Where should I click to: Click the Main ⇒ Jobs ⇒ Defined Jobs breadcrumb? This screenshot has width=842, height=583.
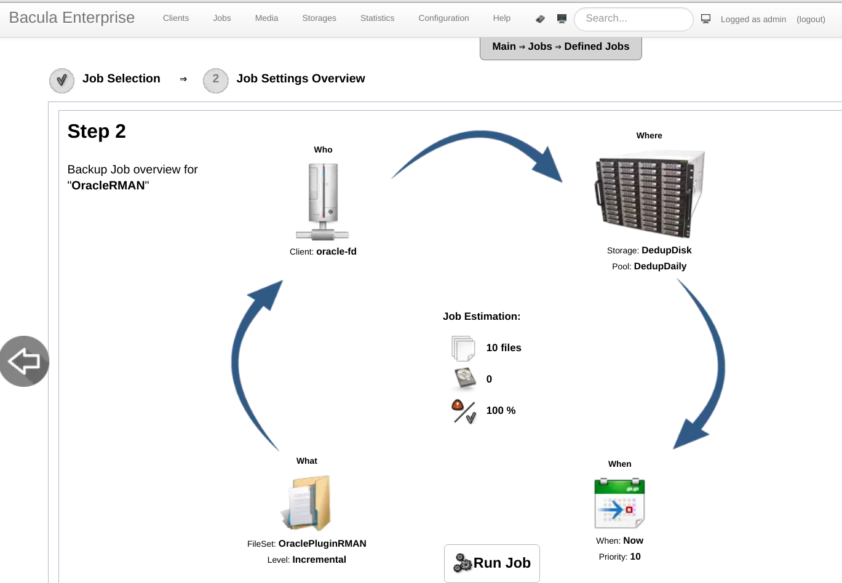click(561, 47)
